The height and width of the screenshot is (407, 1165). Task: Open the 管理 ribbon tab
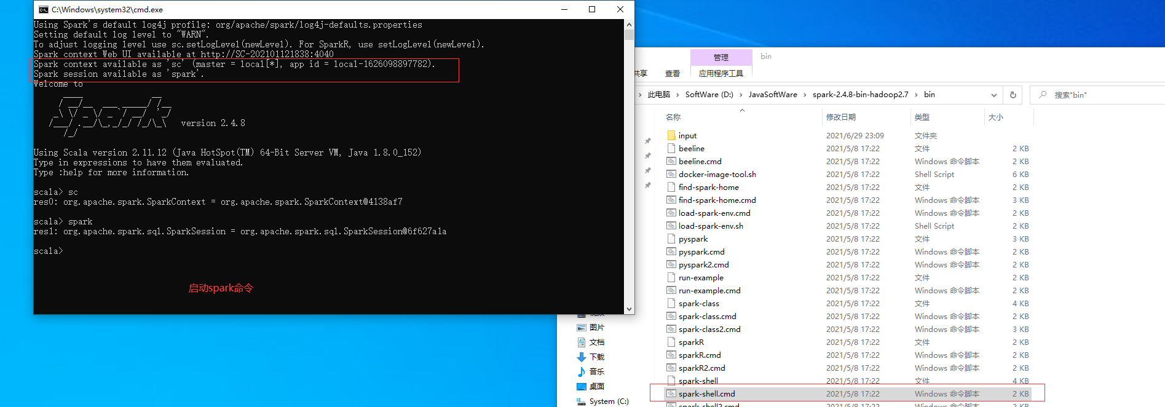click(x=721, y=57)
